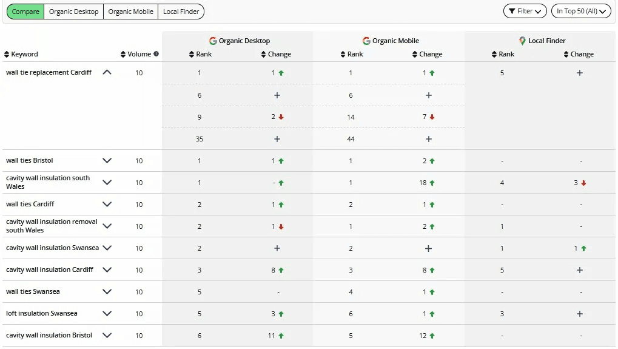Expand the wall ties Cardiff row
The width and height of the screenshot is (618, 349).
click(x=107, y=205)
